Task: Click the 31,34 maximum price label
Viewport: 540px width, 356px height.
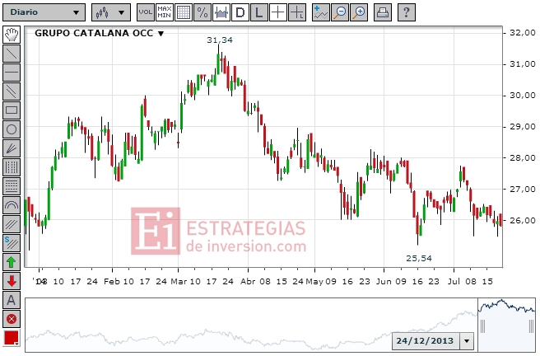Action: coord(220,40)
